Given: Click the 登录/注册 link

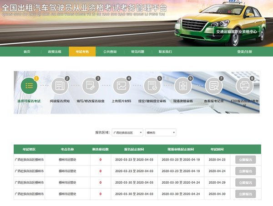Looking at the screenshot, I should coord(244,51).
